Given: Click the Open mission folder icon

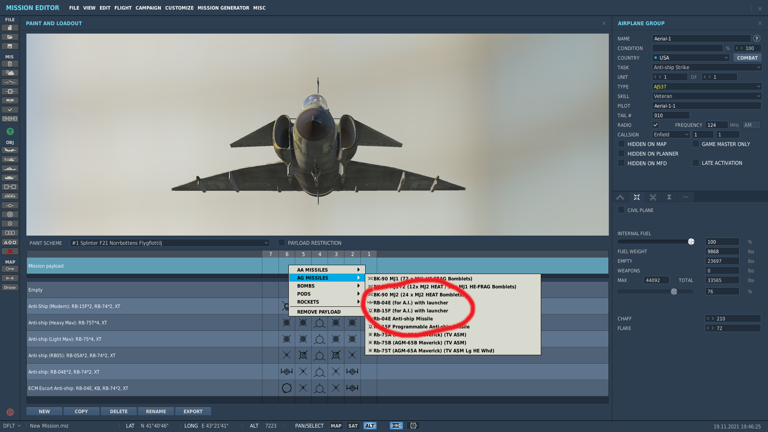Looking at the screenshot, I should pyautogui.click(x=10, y=37).
